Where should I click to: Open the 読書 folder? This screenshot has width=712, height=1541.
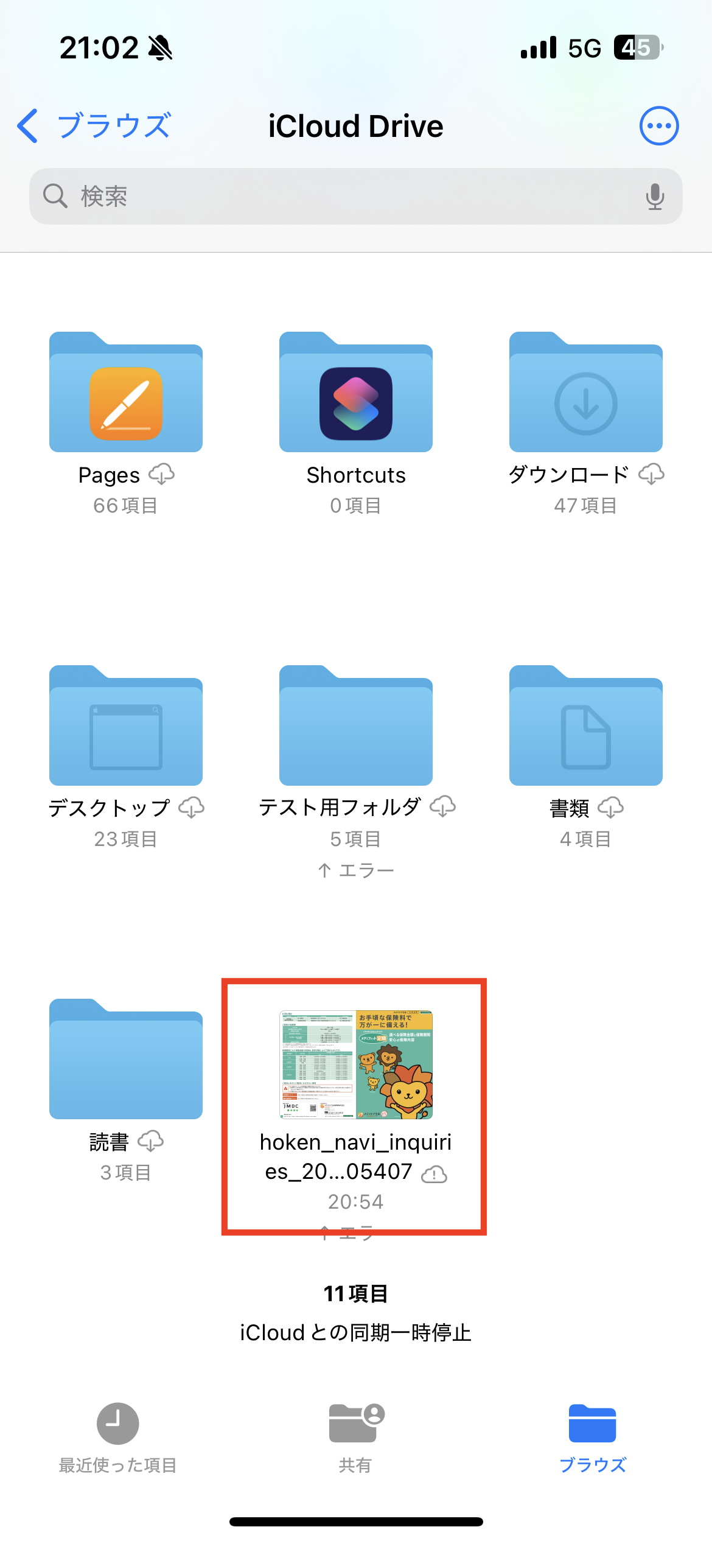tap(126, 1059)
